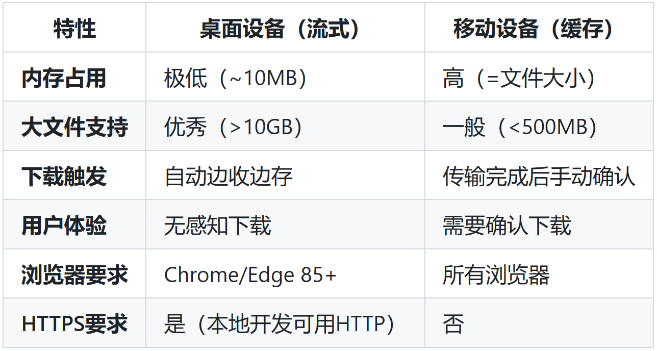Screen dimensions: 657x351
Task: Select the HTTPS要求 row label
Action: (74, 324)
